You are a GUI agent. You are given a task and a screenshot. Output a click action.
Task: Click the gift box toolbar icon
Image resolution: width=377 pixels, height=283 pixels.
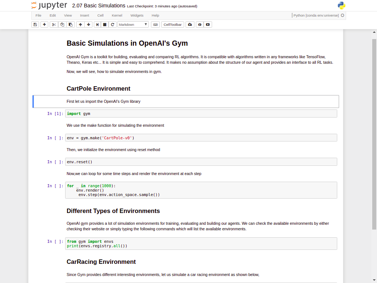pos(200,25)
